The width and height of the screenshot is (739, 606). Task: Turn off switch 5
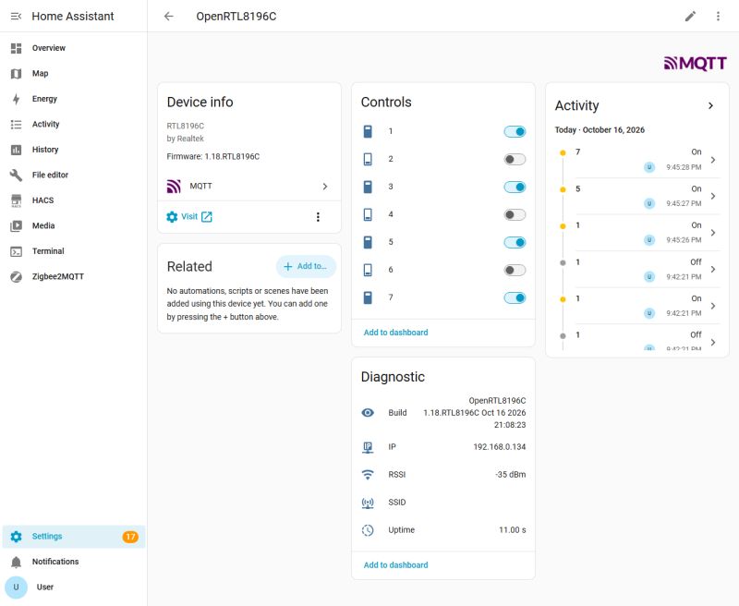pyautogui.click(x=515, y=242)
